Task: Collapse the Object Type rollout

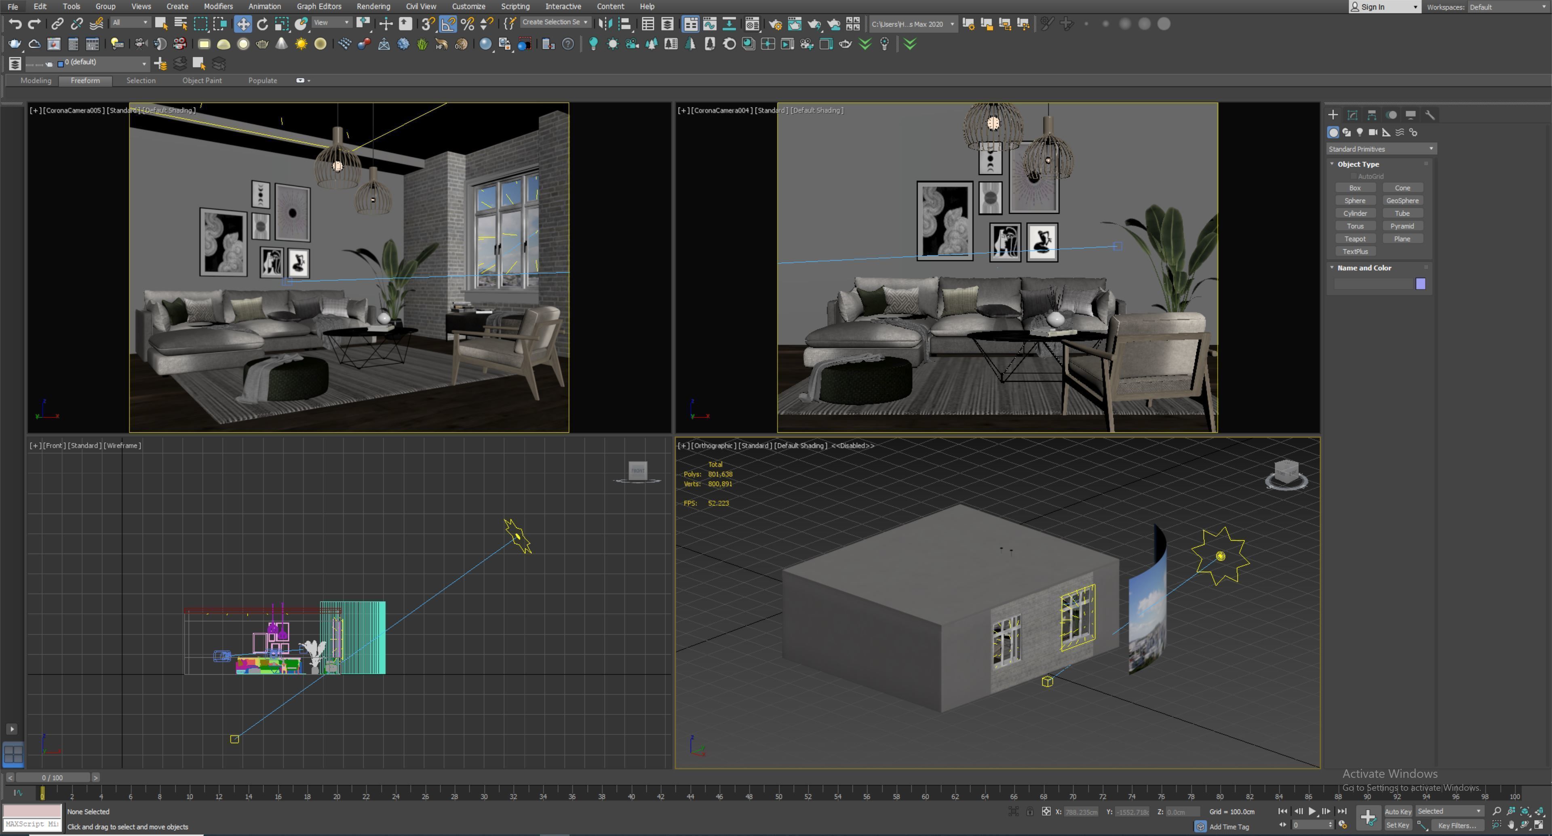Action: [1358, 164]
